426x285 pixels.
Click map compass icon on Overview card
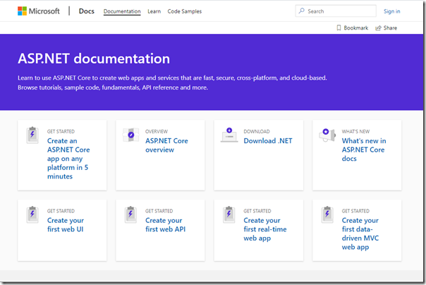(x=130, y=135)
